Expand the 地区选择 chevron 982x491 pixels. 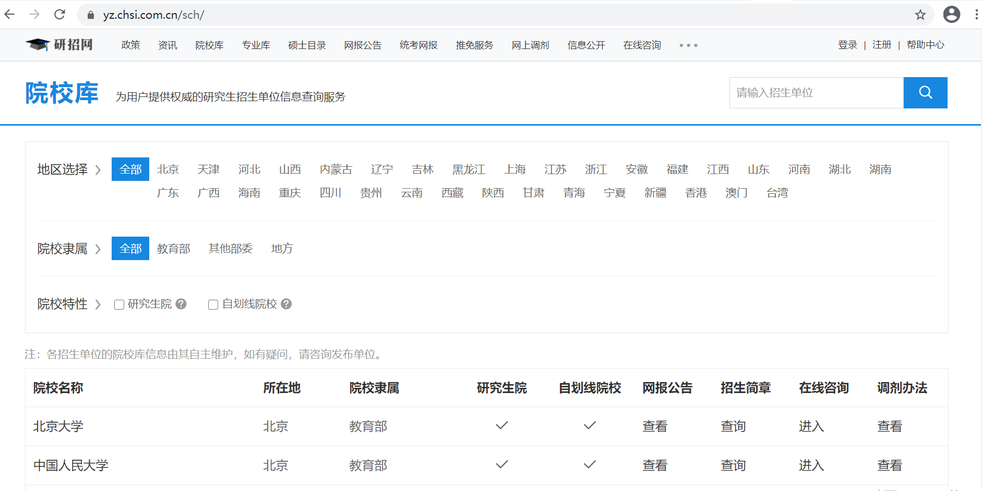[98, 170]
